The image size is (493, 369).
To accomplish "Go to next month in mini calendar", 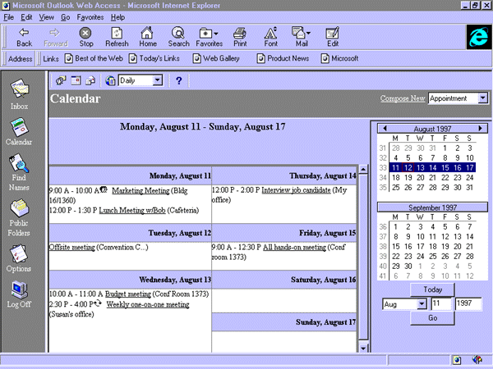I will click(481, 129).
